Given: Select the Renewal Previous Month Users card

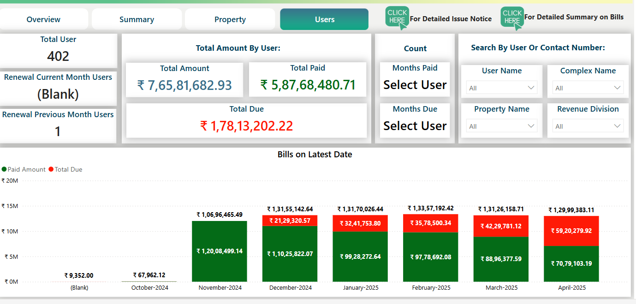Looking at the screenshot, I should pyautogui.click(x=58, y=125).
